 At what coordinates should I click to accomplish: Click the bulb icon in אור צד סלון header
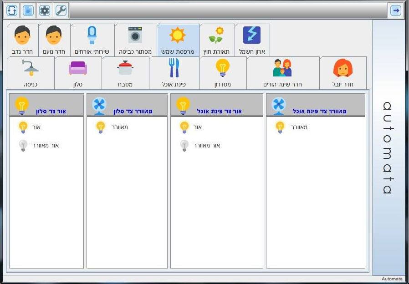coord(22,106)
